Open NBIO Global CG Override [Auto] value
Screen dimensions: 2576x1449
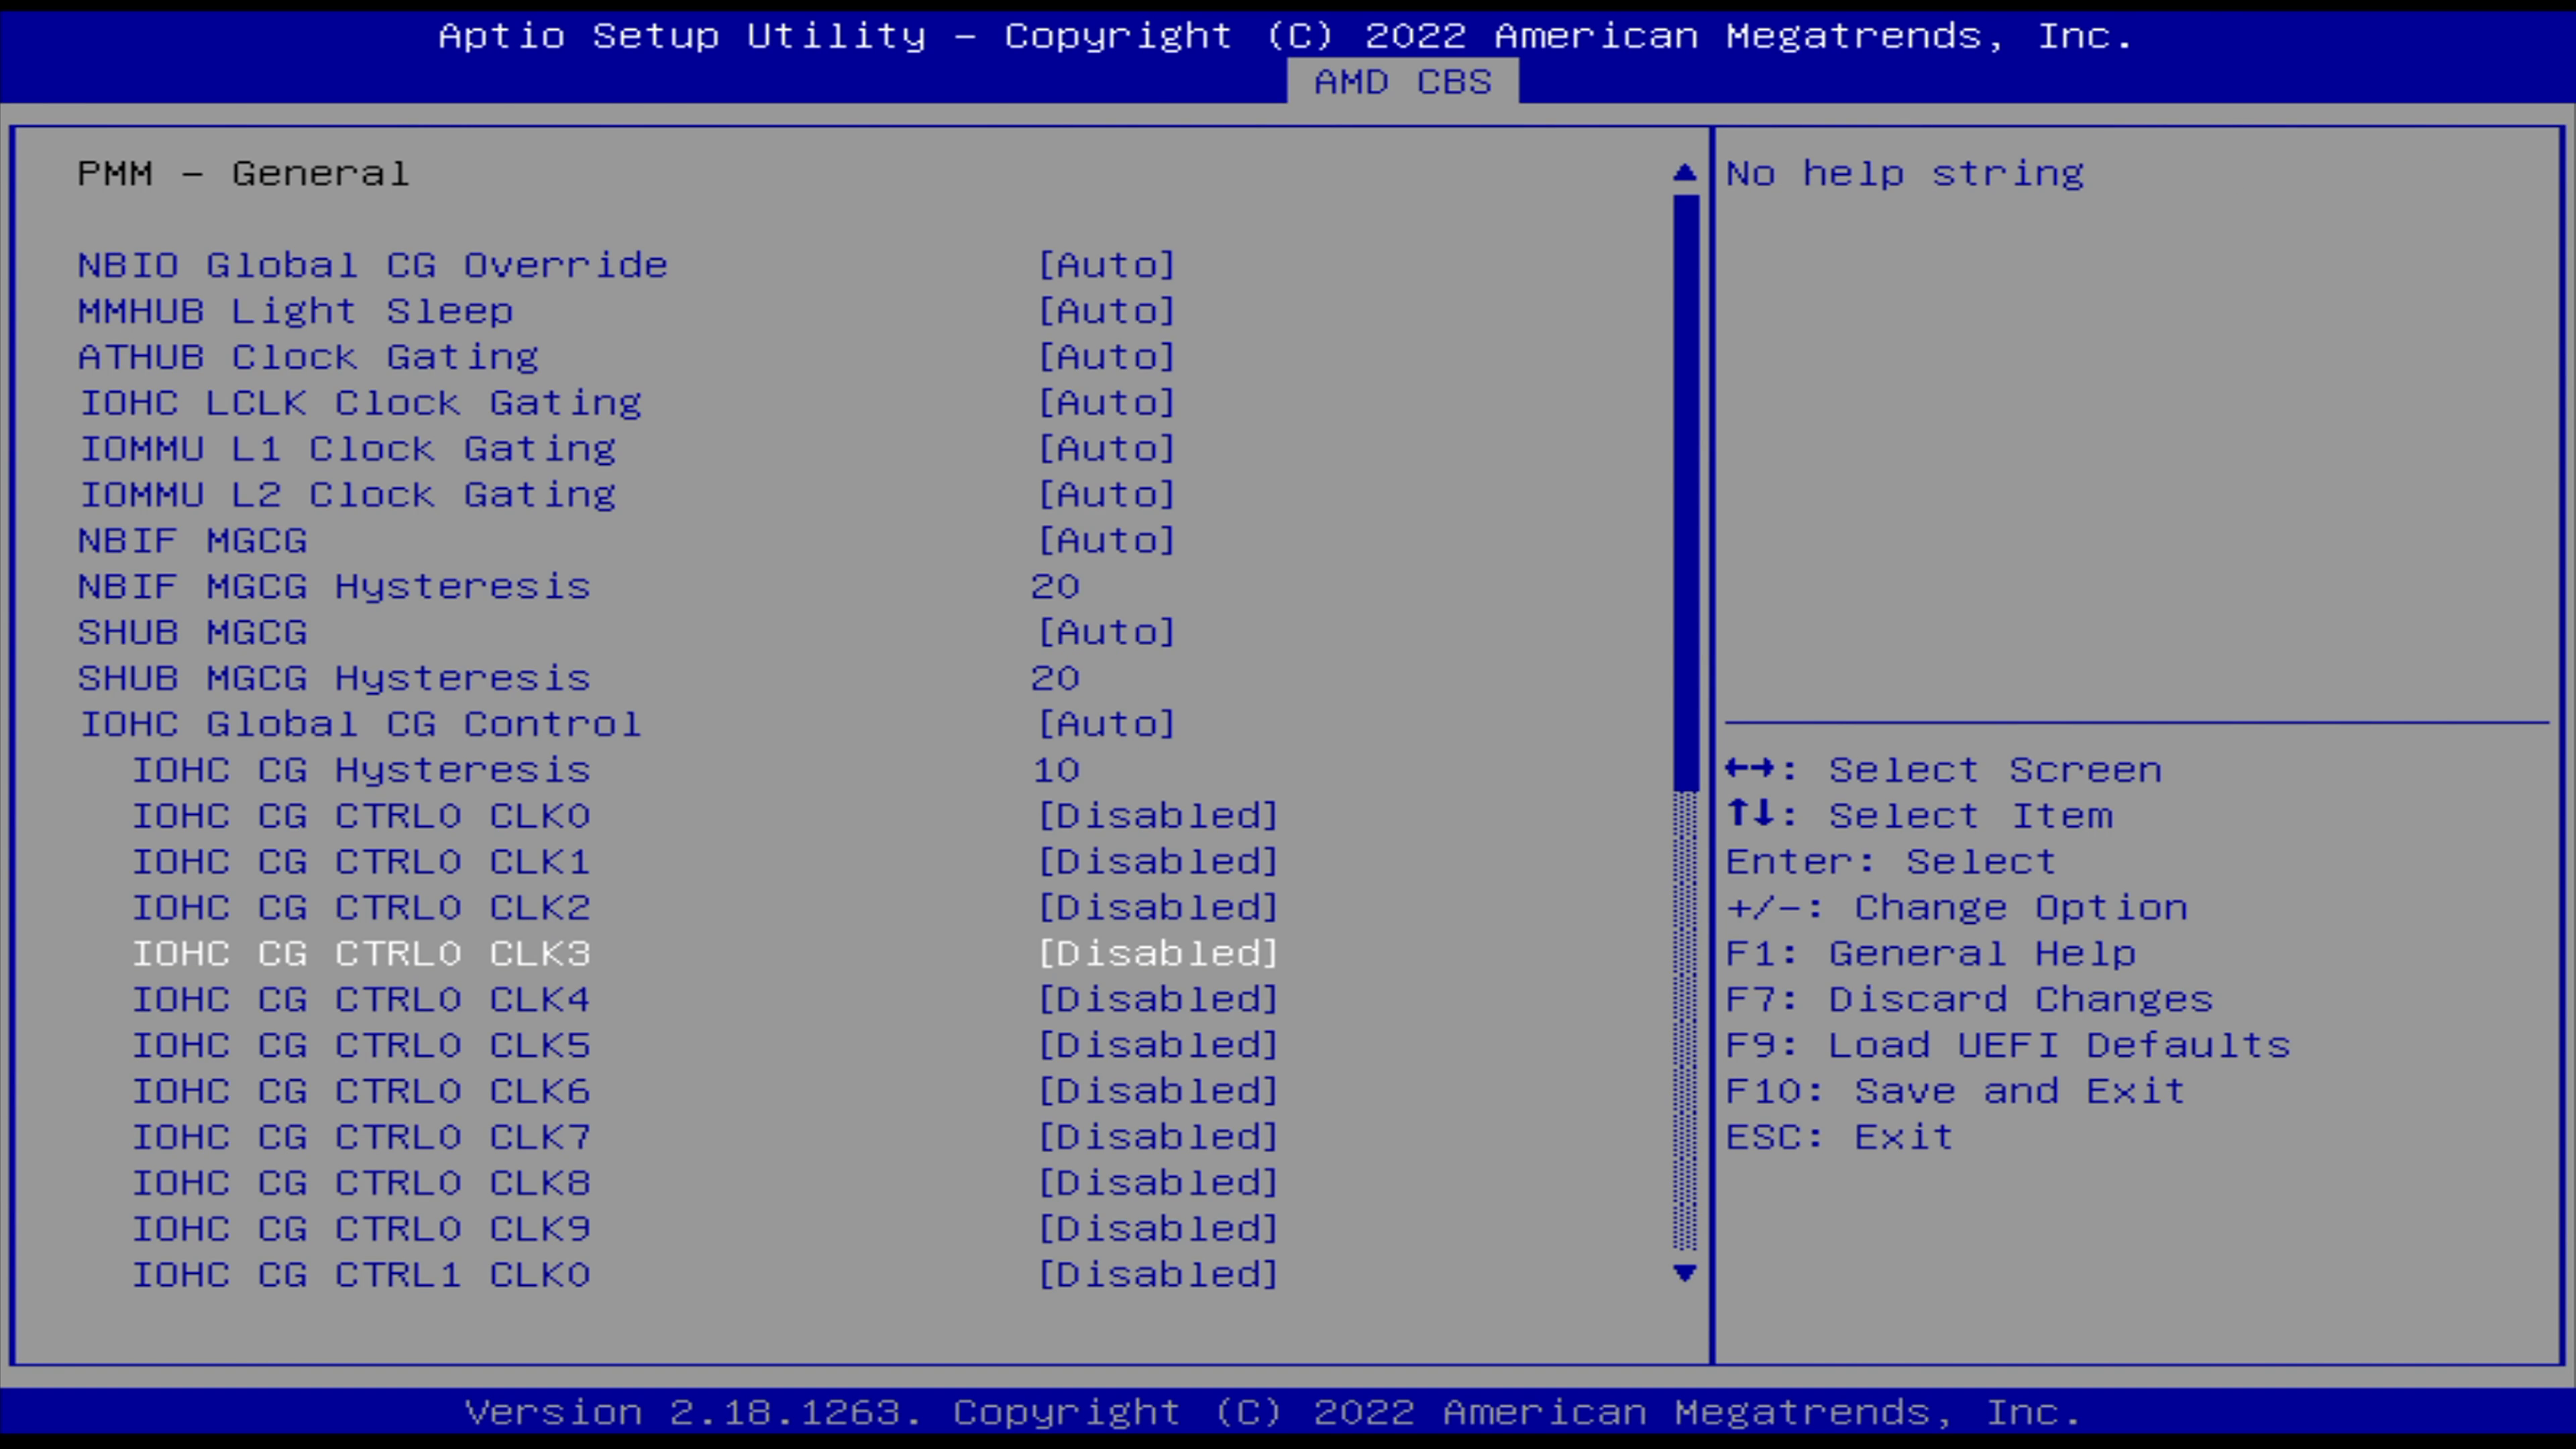coord(1107,265)
